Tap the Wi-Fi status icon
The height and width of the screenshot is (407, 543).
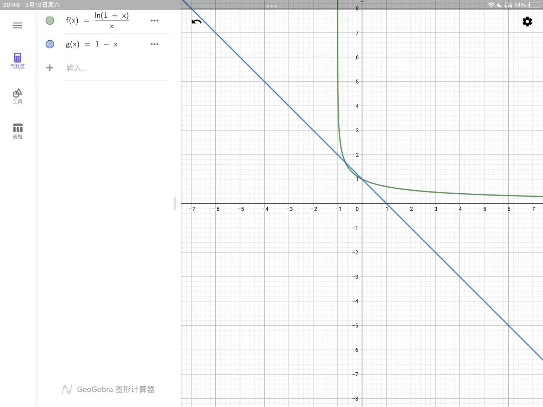coord(491,5)
